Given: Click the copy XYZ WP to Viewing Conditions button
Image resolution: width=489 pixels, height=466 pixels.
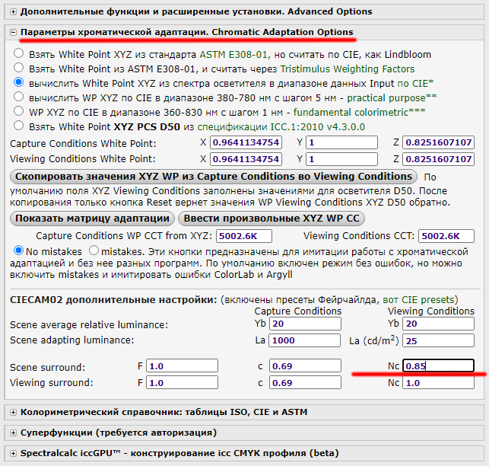Looking at the screenshot, I should coord(211,177).
